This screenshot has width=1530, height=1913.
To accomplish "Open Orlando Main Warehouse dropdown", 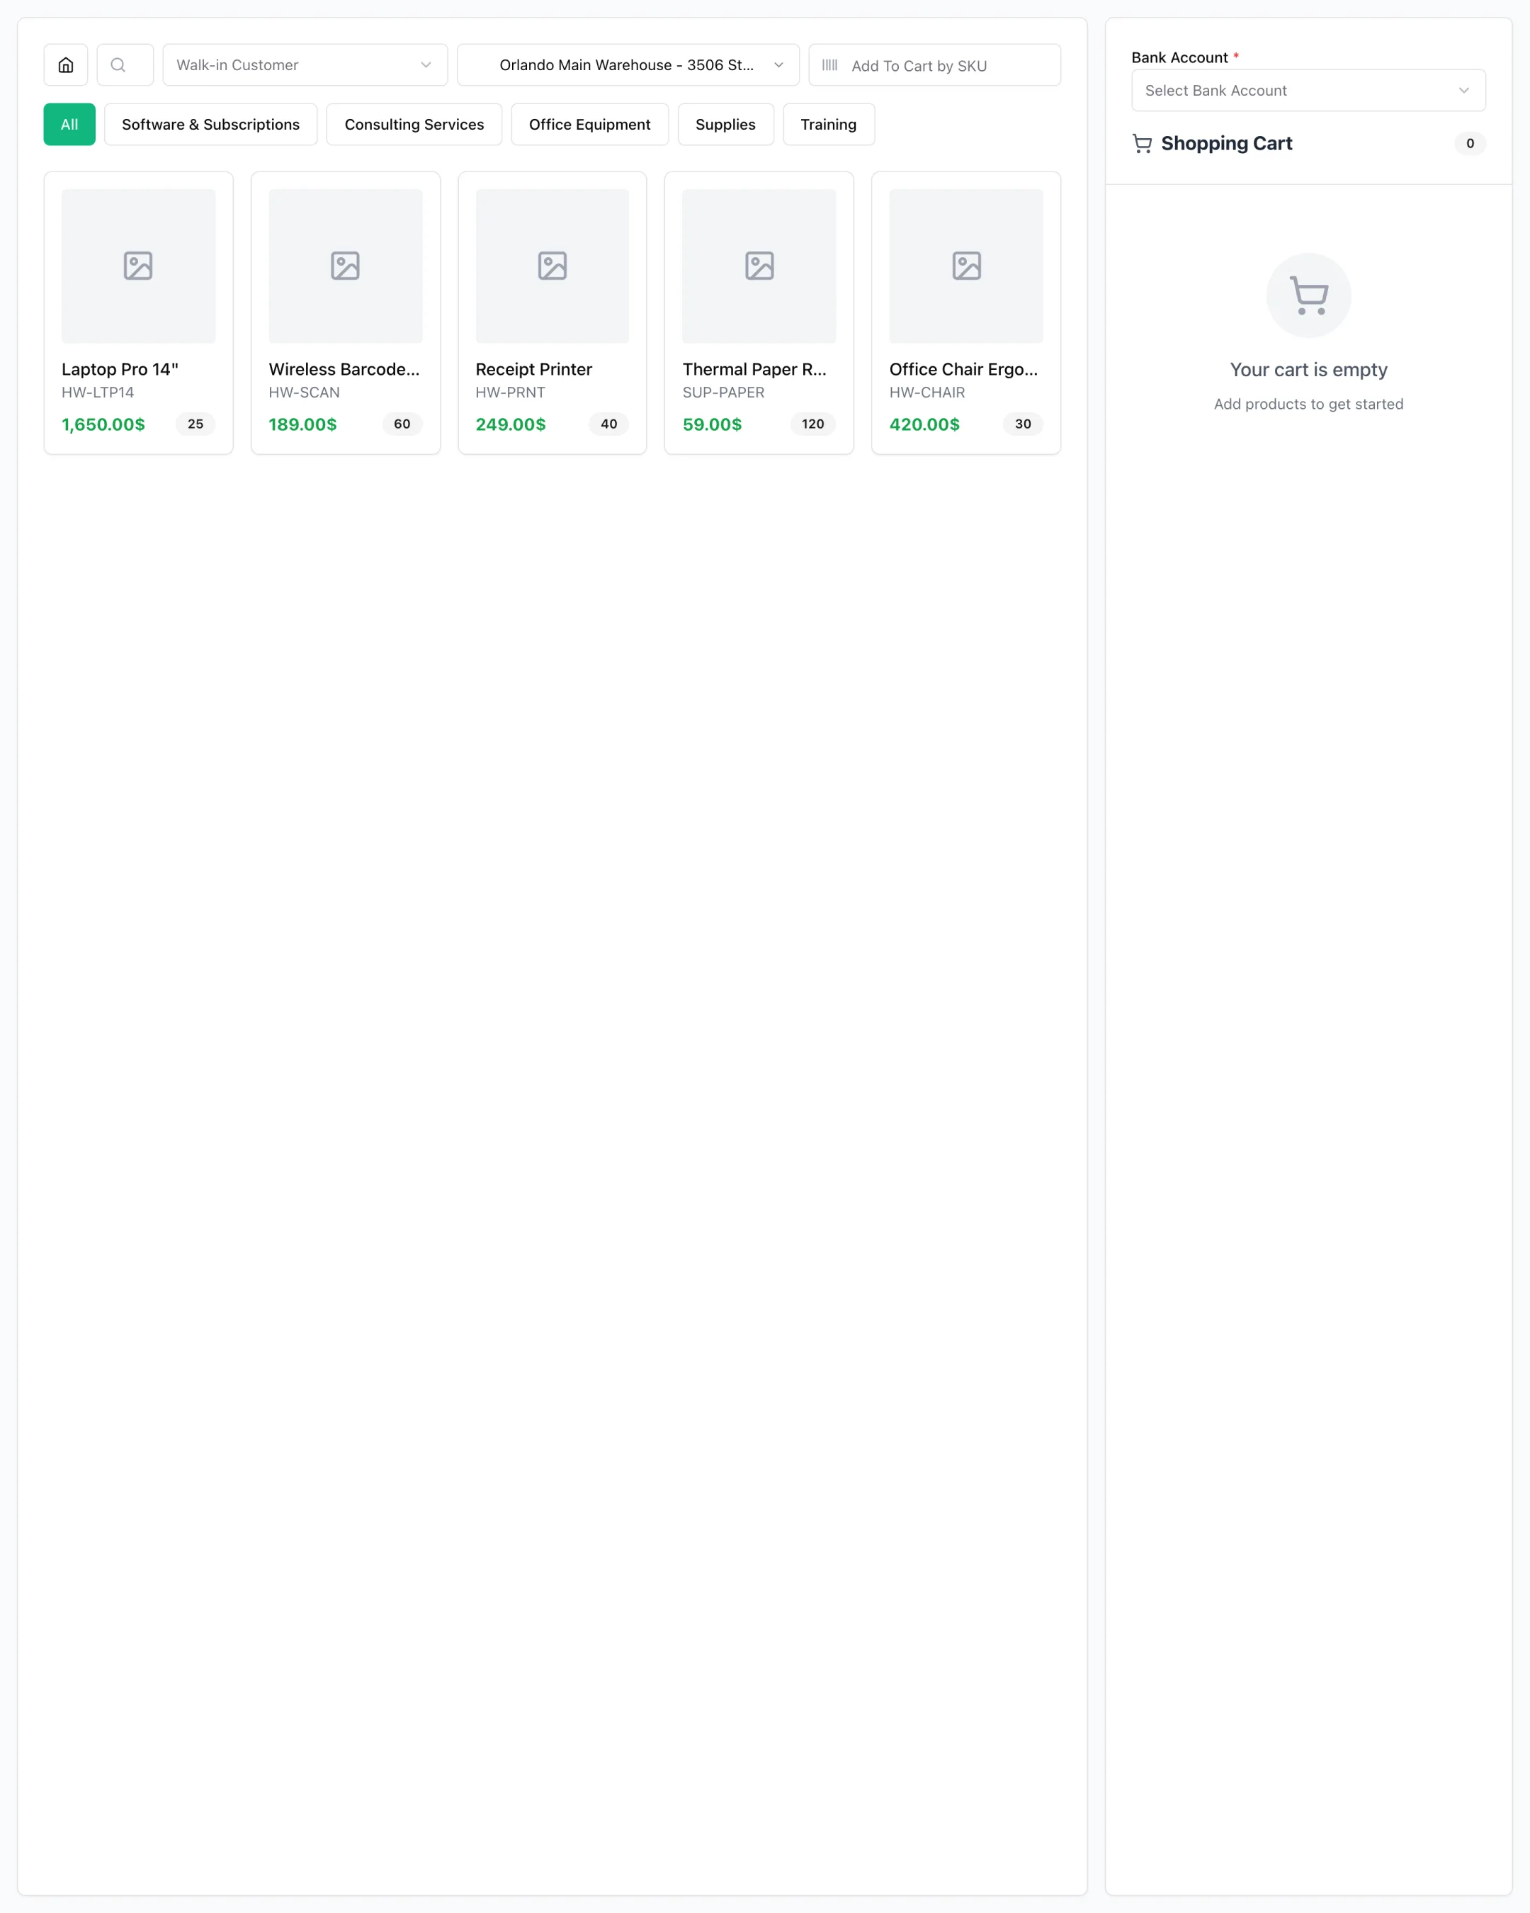I will point(628,64).
